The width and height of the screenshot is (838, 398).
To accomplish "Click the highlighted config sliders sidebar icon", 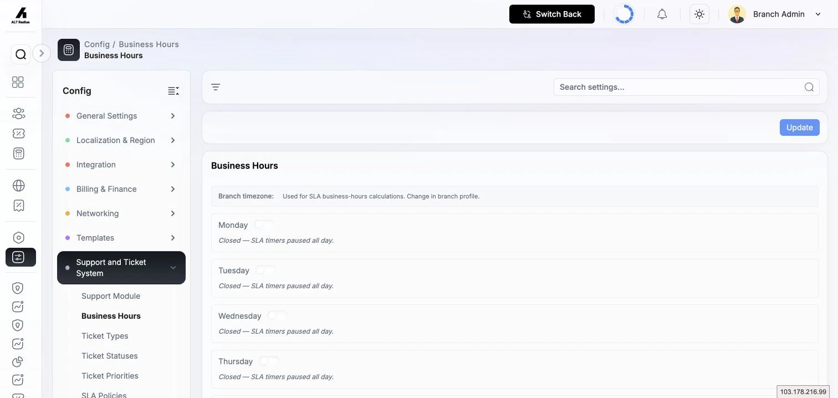I will 21,257.
